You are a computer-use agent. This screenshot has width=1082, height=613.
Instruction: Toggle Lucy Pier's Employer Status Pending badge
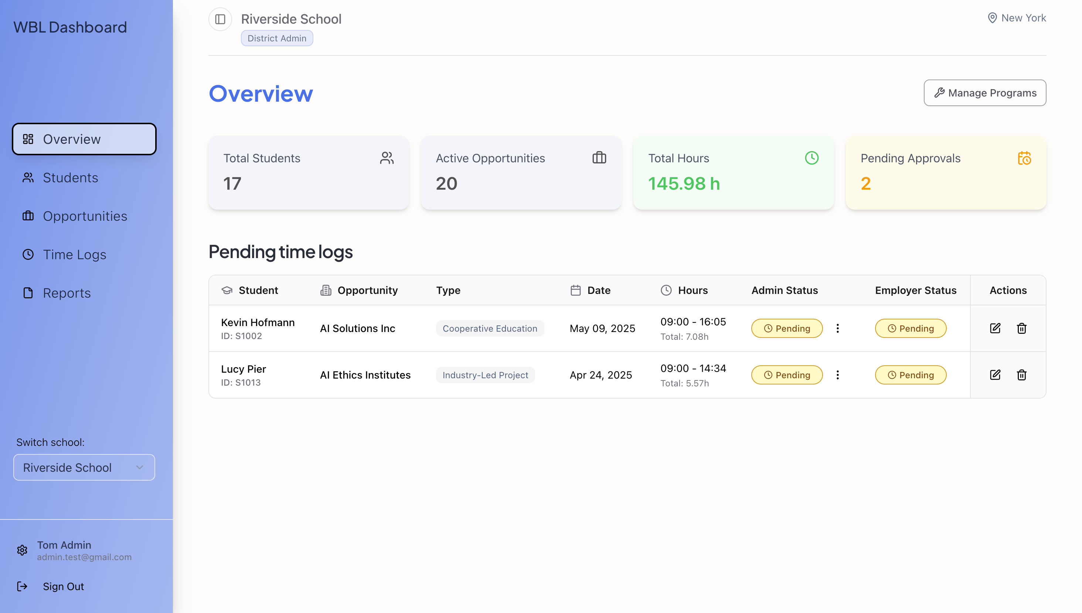[x=911, y=375]
